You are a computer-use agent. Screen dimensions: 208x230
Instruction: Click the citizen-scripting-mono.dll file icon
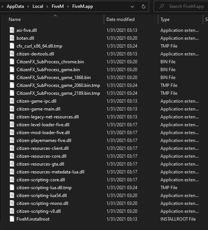coord(12,203)
